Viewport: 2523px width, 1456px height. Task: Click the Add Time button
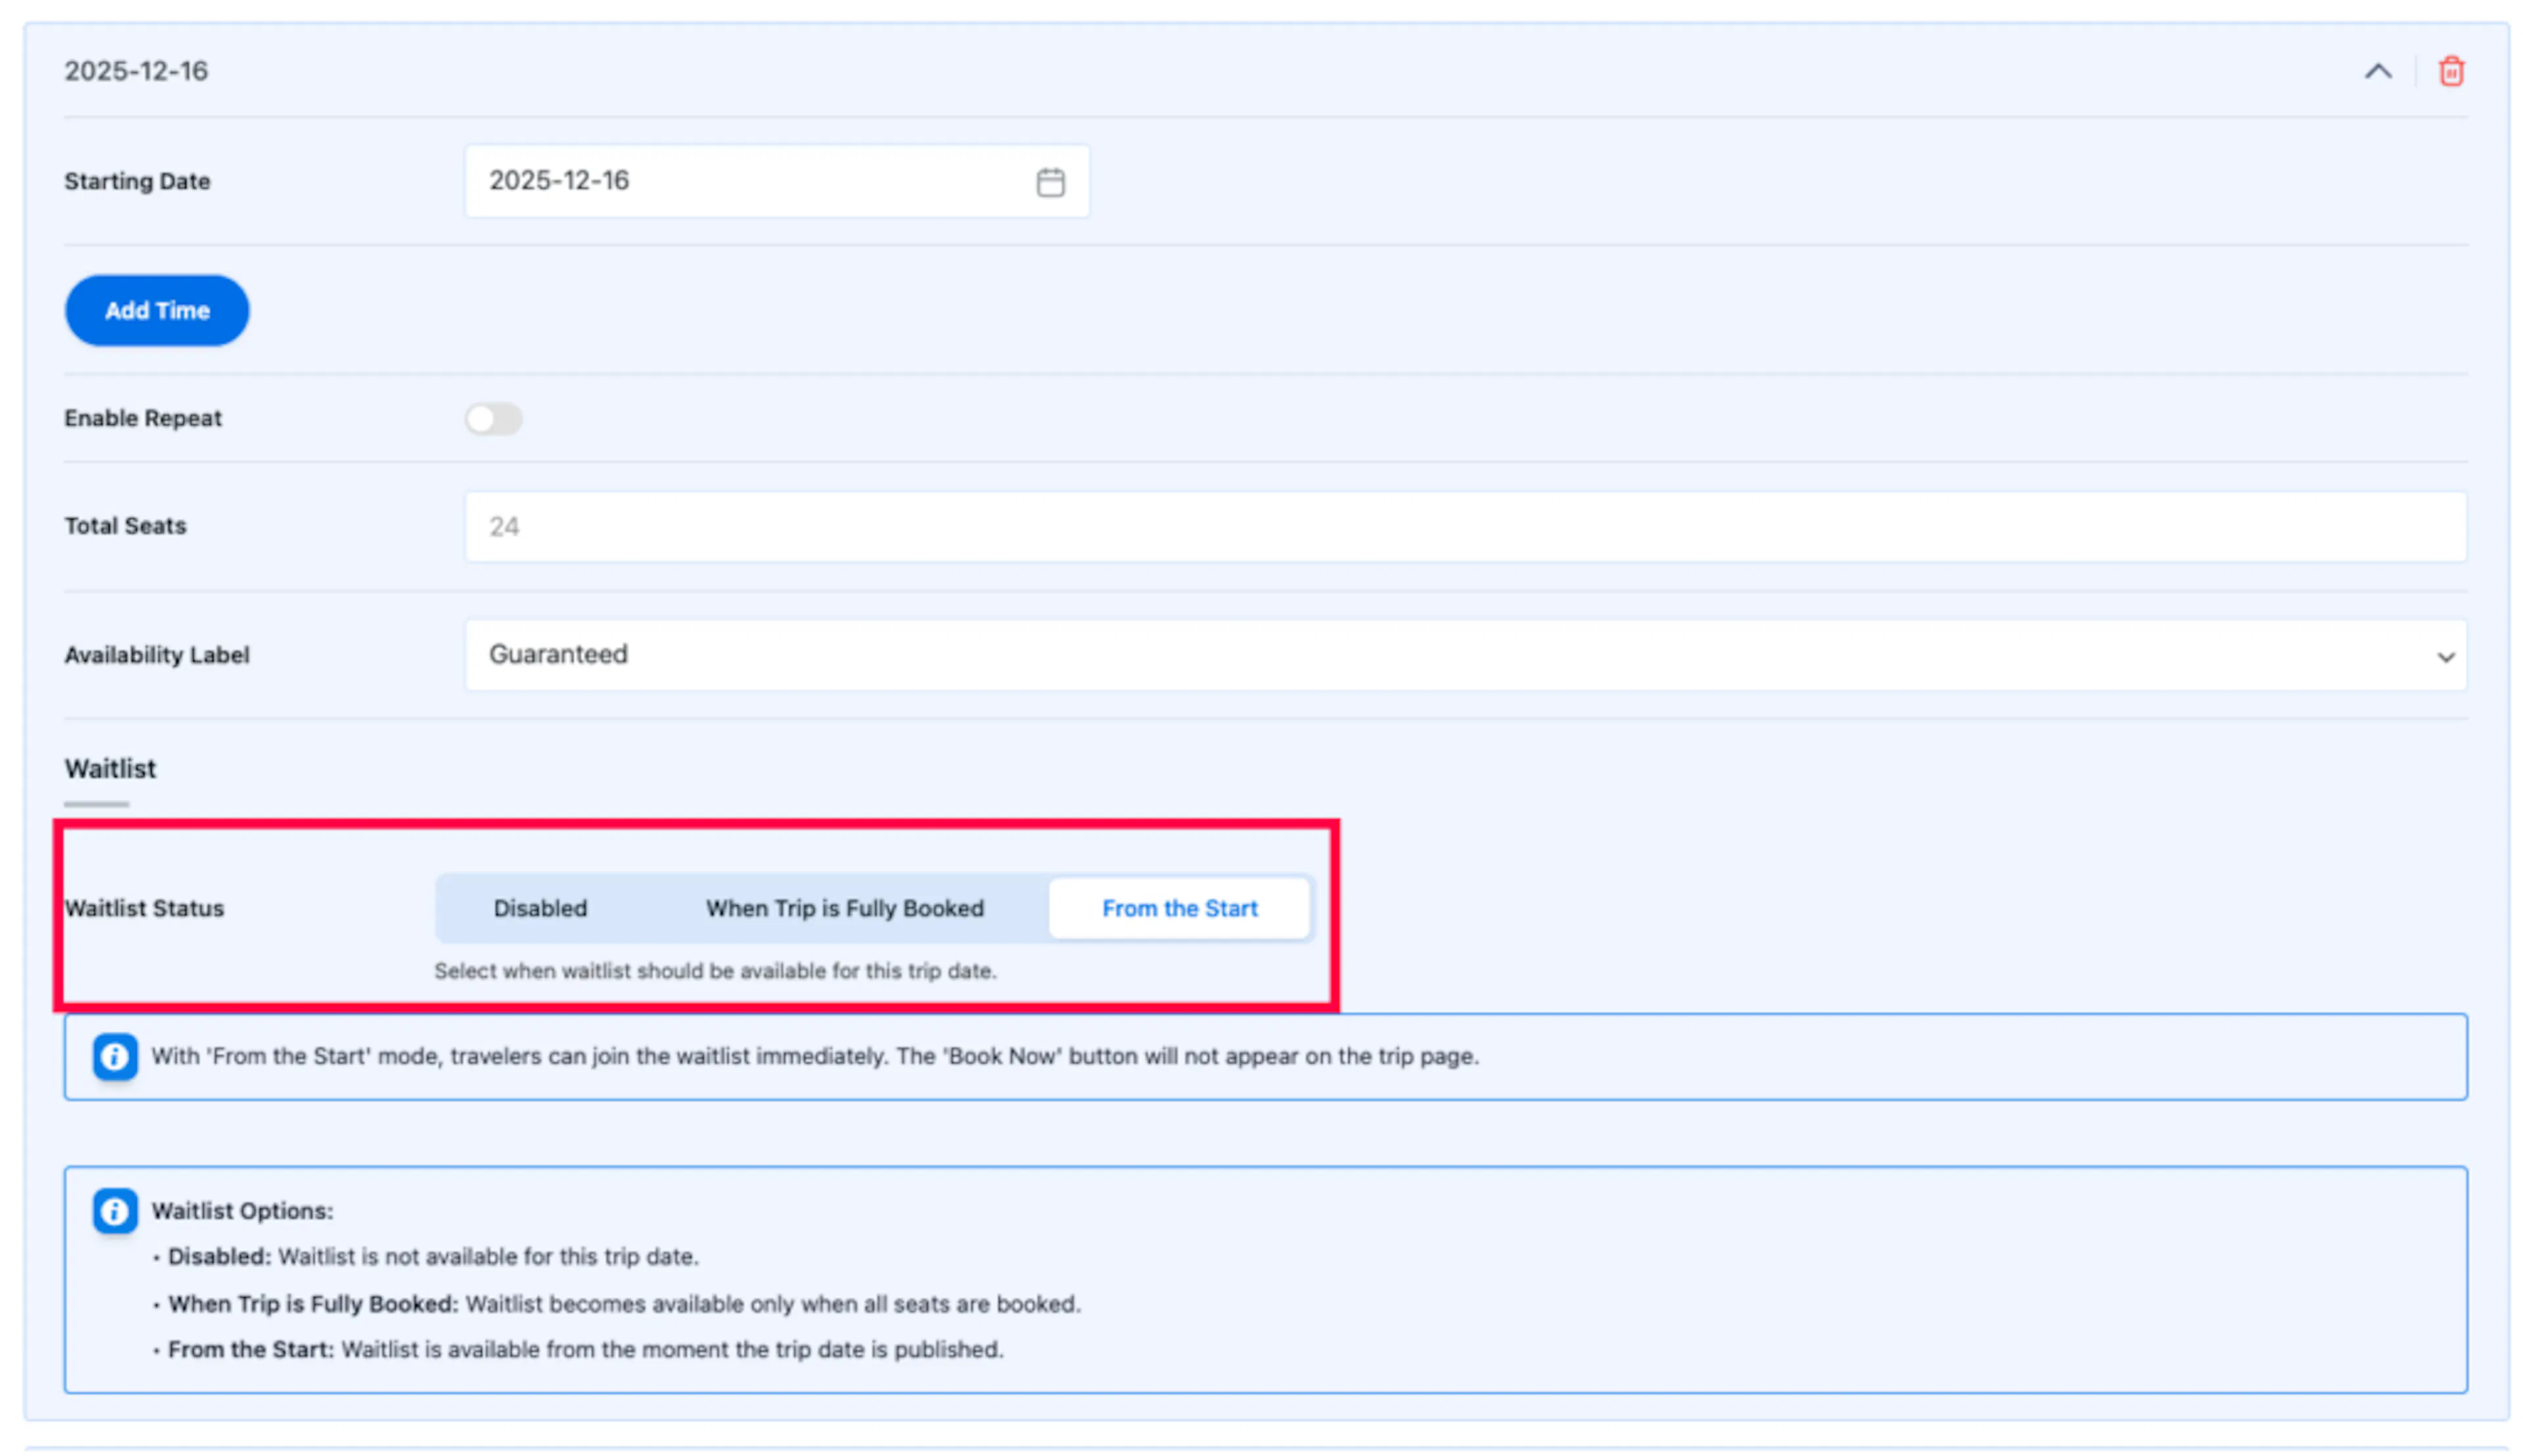[157, 310]
